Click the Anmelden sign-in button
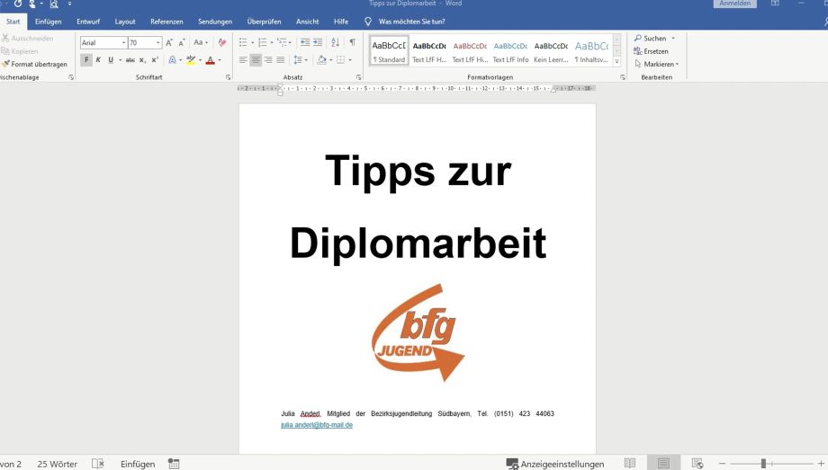The image size is (828, 470). pos(734,4)
